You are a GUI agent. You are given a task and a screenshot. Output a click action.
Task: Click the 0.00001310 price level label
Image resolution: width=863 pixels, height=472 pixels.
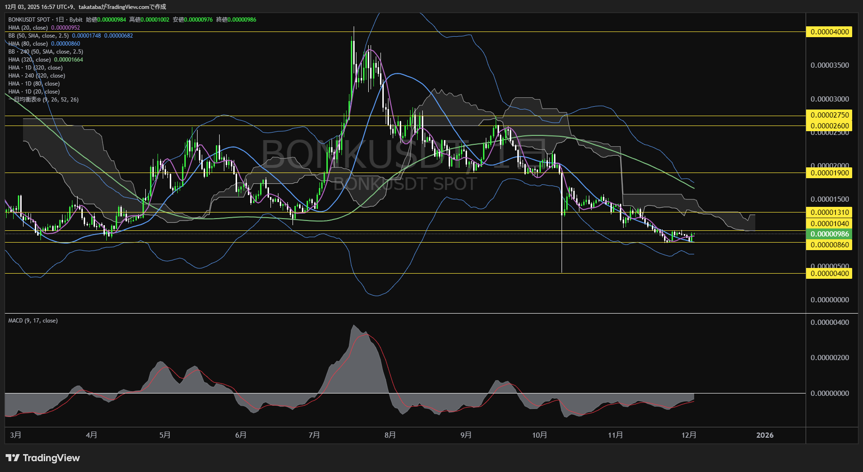pyautogui.click(x=829, y=212)
